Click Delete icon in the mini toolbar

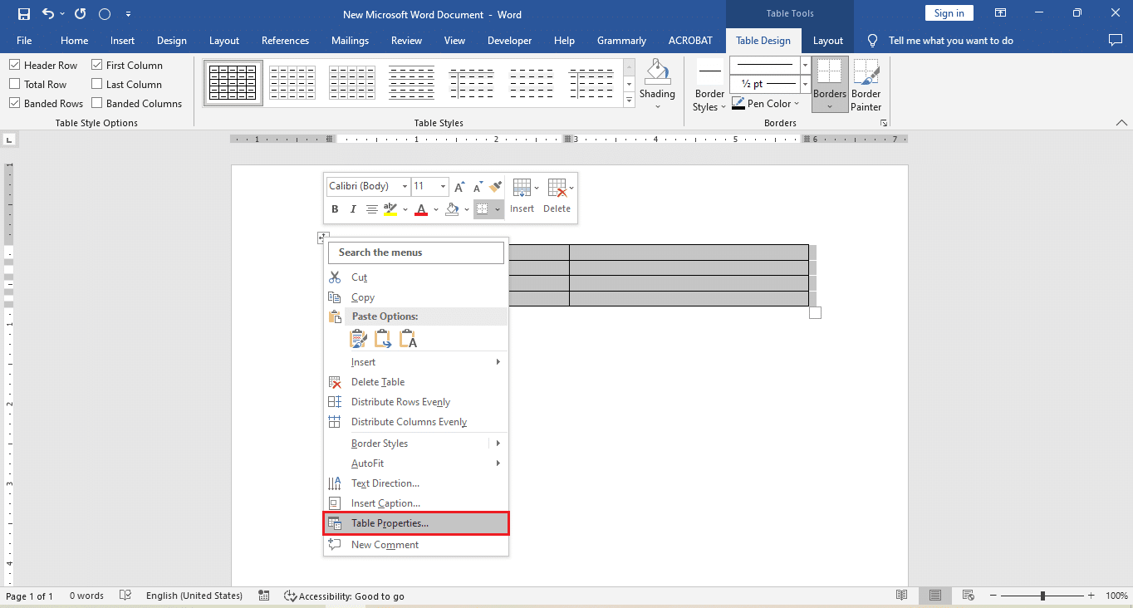(x=557, y=197)
